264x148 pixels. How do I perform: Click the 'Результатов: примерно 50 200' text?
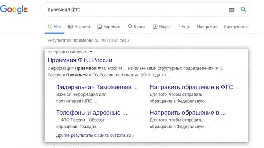[x=88, y=40]
